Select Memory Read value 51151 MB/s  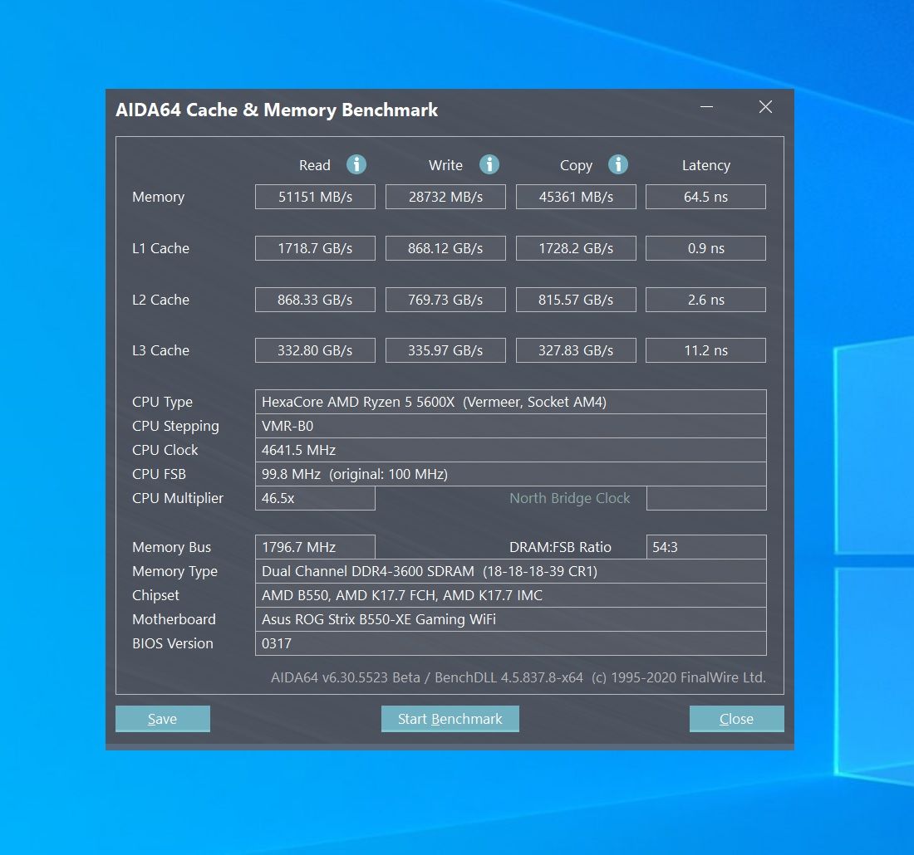pyautogui.click(x=315, y=197)
